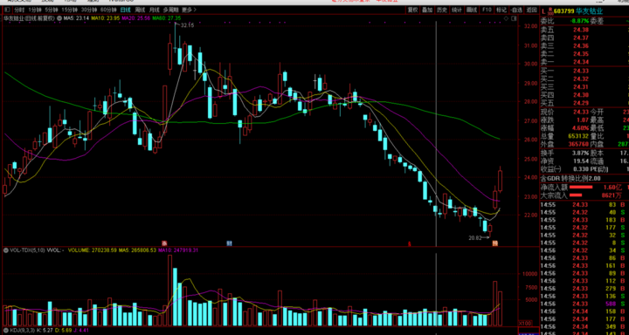Open the 多周期 multi-period view
The width and height of the screenshot is (629, 335).
(x=170, y=10)
